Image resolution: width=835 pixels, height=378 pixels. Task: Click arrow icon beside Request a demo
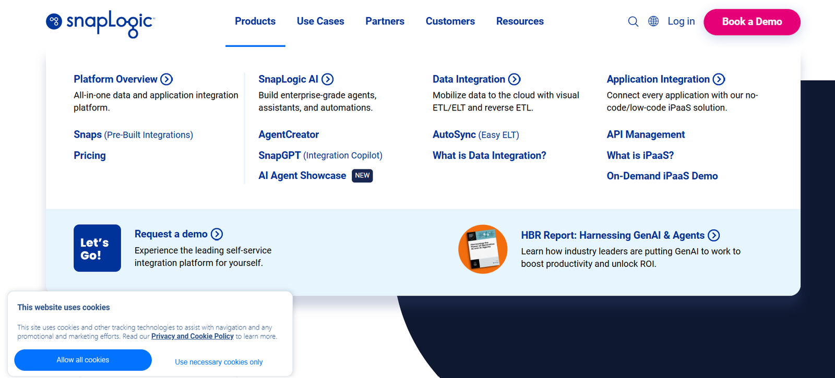217,234
